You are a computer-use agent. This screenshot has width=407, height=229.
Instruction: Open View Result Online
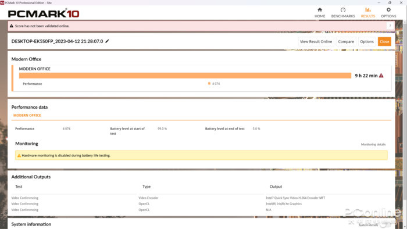[316, 41]
